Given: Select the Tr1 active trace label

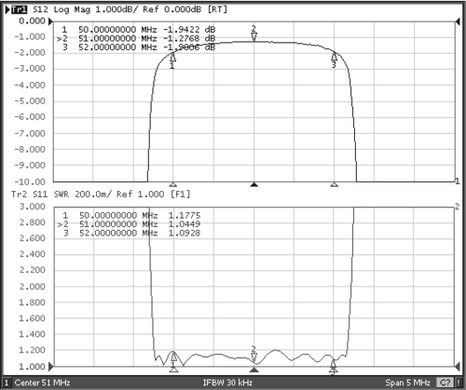Looking at the screenshot, I should tap(20, 9).
